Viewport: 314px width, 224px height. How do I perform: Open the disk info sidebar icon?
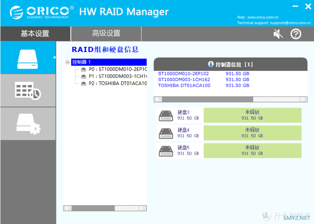[28, 58]
